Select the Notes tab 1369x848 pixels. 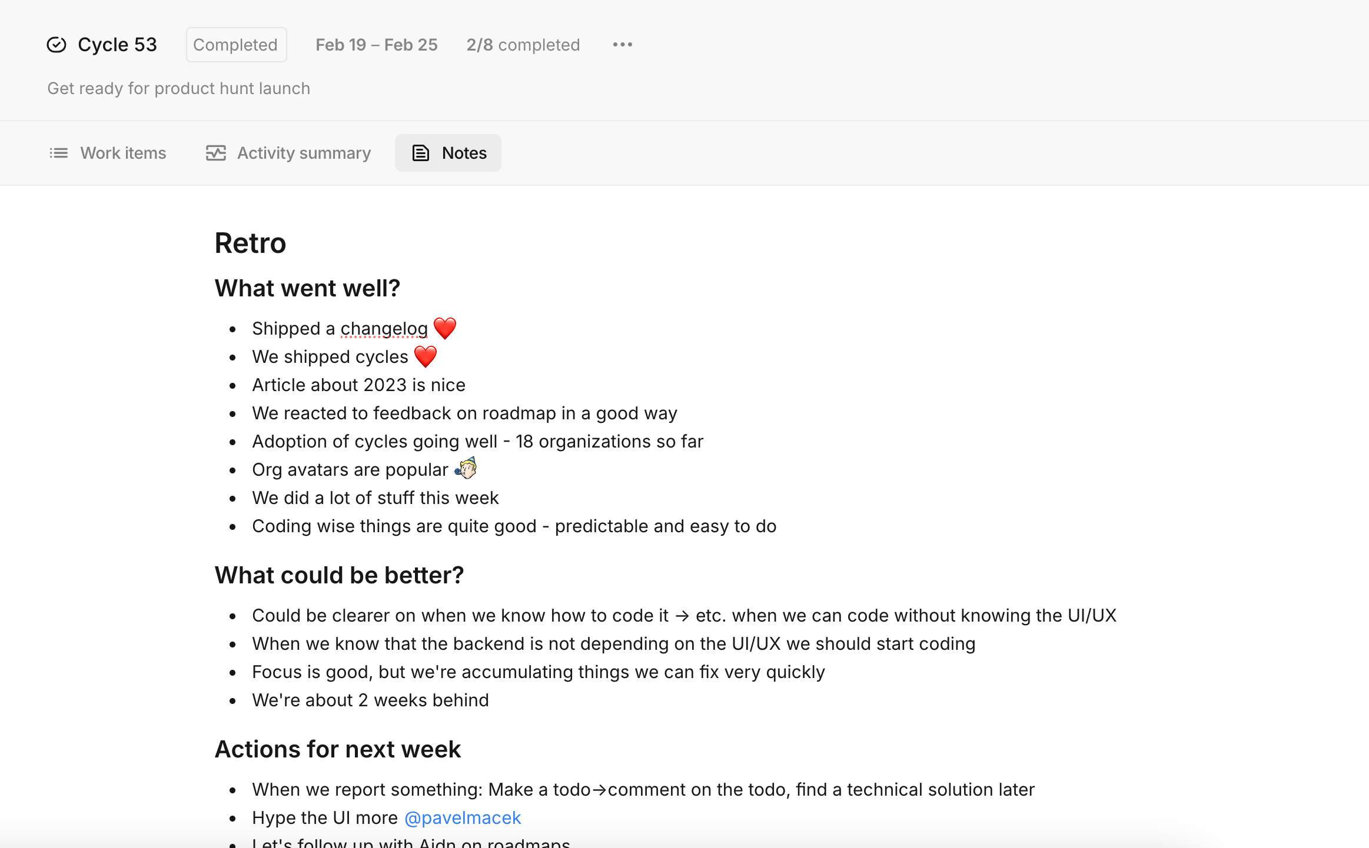point(448,153)
